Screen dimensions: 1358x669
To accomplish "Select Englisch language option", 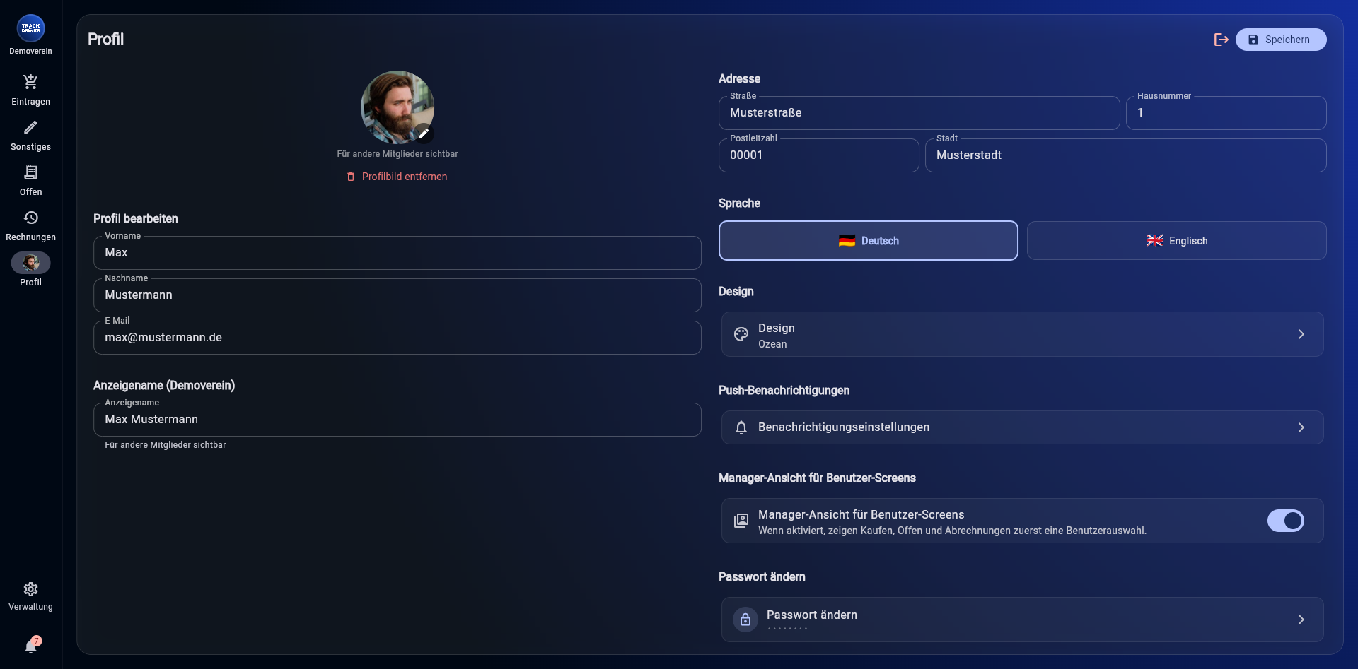I will 1176,241.
